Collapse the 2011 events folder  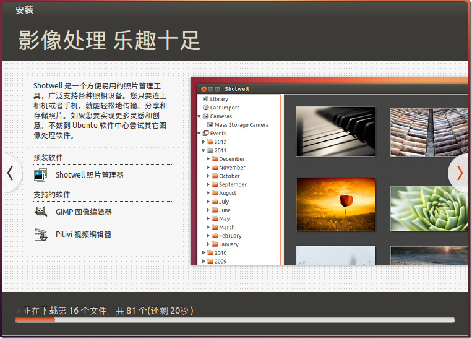(204, 150)
